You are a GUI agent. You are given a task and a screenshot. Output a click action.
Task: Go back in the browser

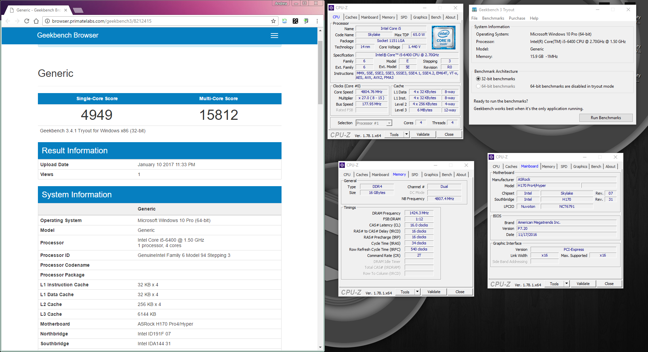pos(8,21)
